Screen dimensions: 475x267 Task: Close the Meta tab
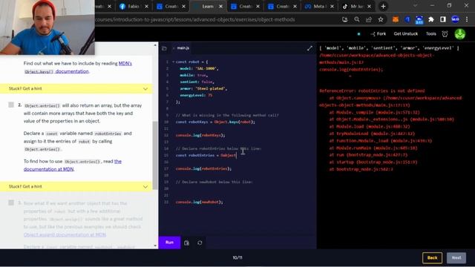tap(332, 7)
